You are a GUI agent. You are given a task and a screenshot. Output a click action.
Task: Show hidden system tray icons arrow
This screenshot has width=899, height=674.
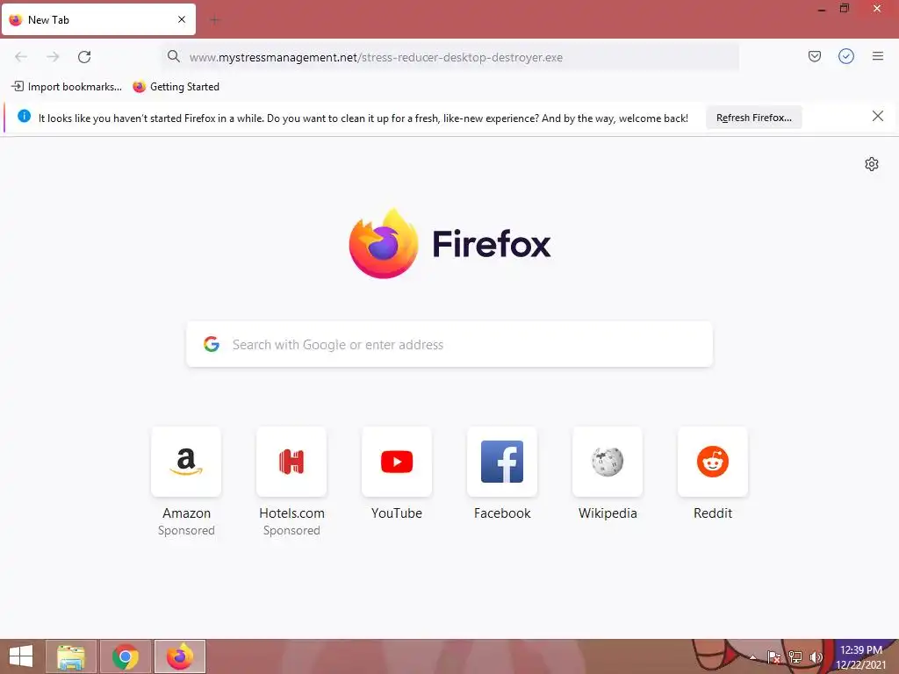[x=752, y=658]
